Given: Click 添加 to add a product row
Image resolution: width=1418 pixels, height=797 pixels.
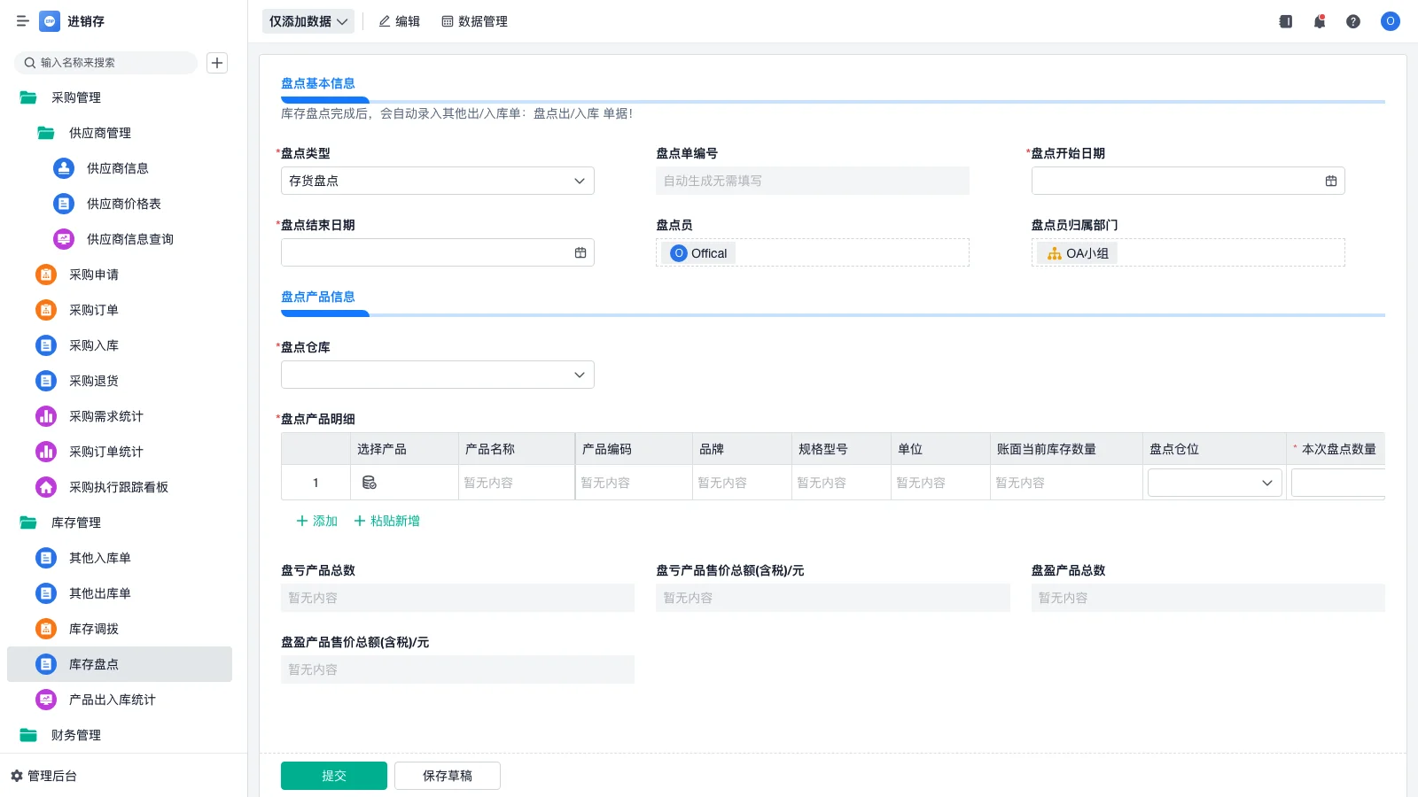Looking at the screenshot, I should pos(317,521).
